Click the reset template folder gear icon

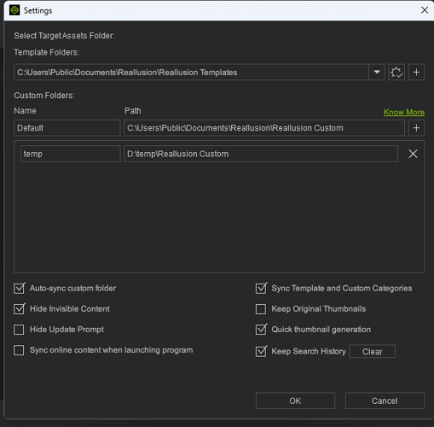click(396, 72)
